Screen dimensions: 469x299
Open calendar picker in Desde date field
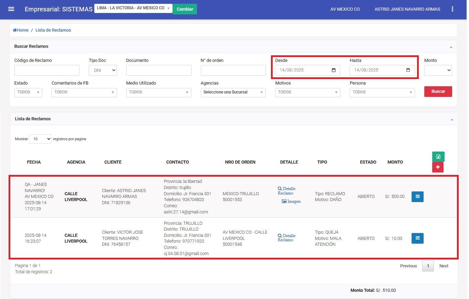pyautogui.click(x=334, y=70)
